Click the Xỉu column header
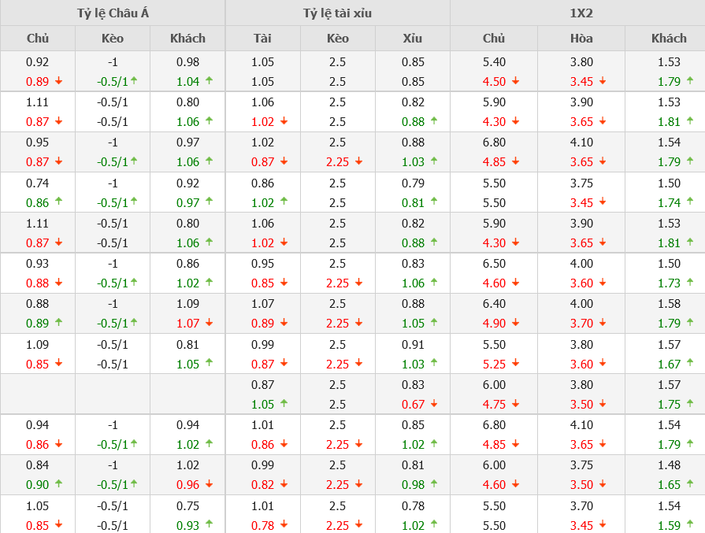705x533 pixels. point(412,38)
